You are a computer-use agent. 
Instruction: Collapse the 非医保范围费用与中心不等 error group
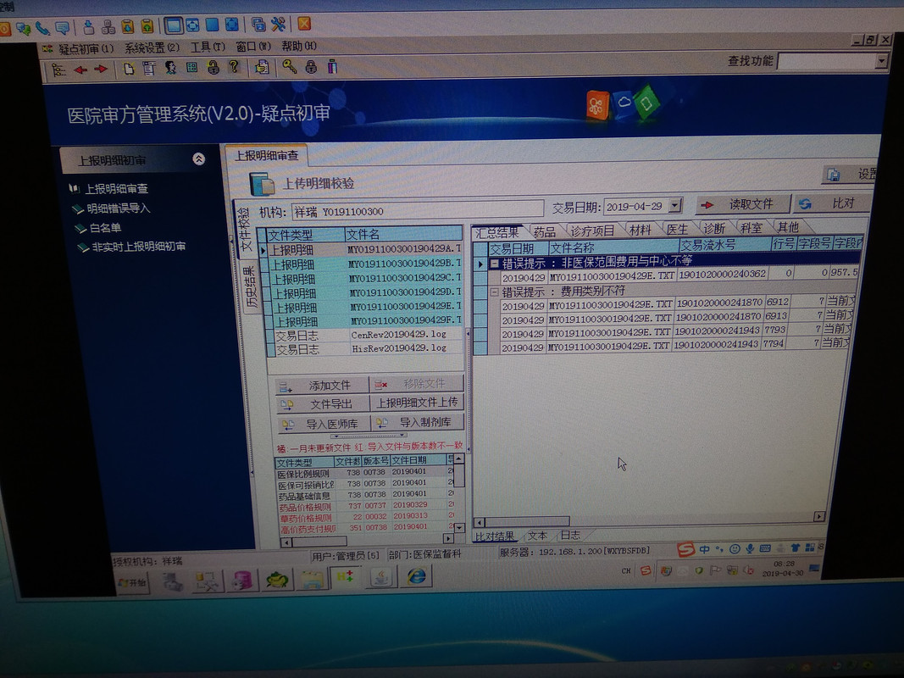494,263
